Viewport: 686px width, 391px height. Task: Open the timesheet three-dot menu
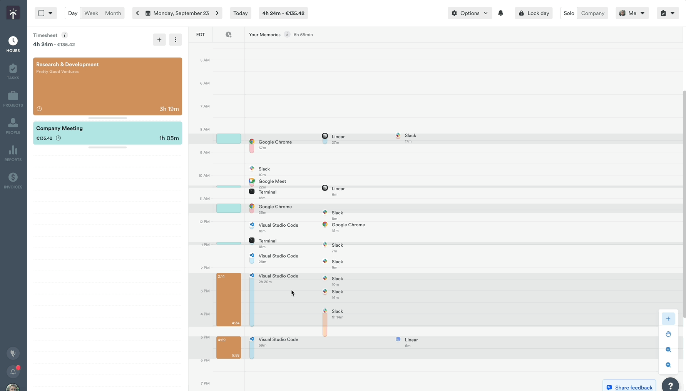[x=176, y=40]
